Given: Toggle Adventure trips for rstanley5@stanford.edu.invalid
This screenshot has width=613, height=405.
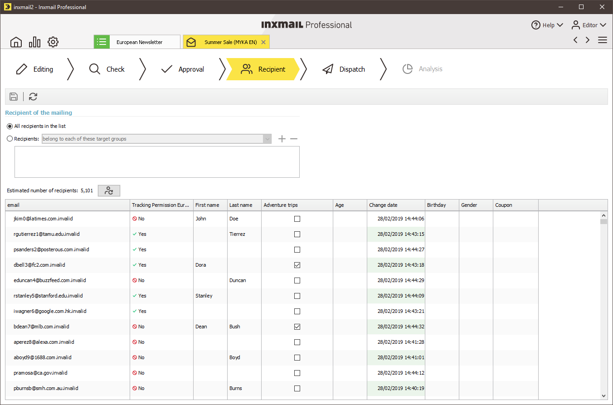Looking at the screenshot, I should 297,296.
